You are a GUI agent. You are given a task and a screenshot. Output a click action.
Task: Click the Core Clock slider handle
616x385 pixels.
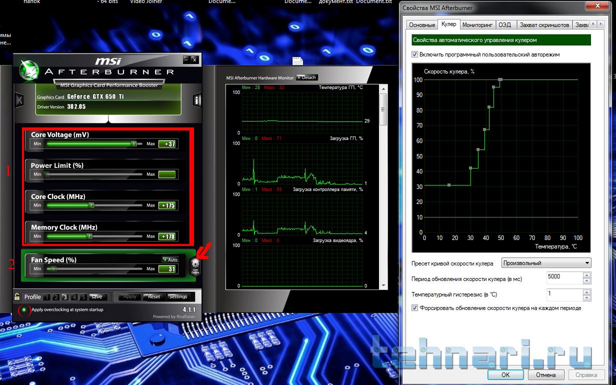click(91, 205)
